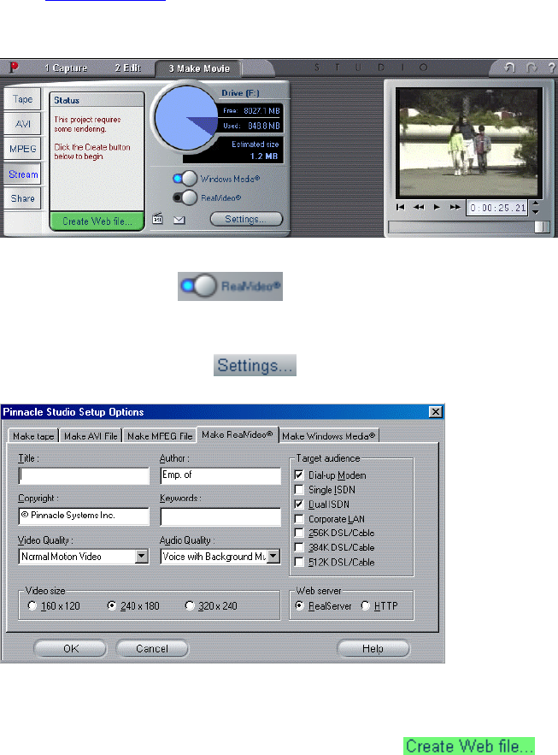The width and height of the screenshot is (558, 755).
Task: Open the Video Quality dropdown
Action: pyautogui.click(x=141, y=556)
